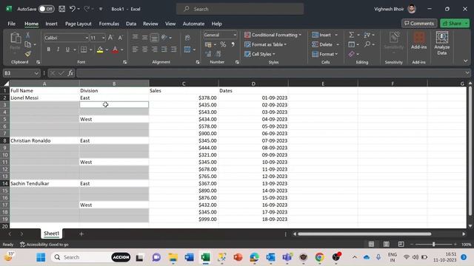The width and height of the screenshot is (474, 266).
Task: Click the Copy icon
Action: coord(28,44)
